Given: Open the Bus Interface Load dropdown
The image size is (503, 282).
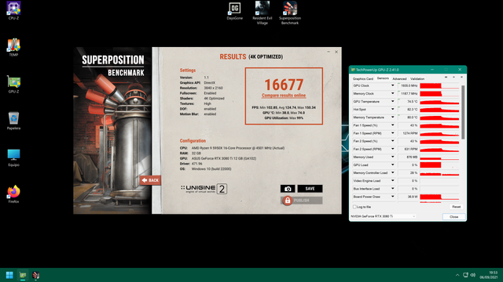Looking at the screenshot, I should pyautogui.click(x=392, y=189).
